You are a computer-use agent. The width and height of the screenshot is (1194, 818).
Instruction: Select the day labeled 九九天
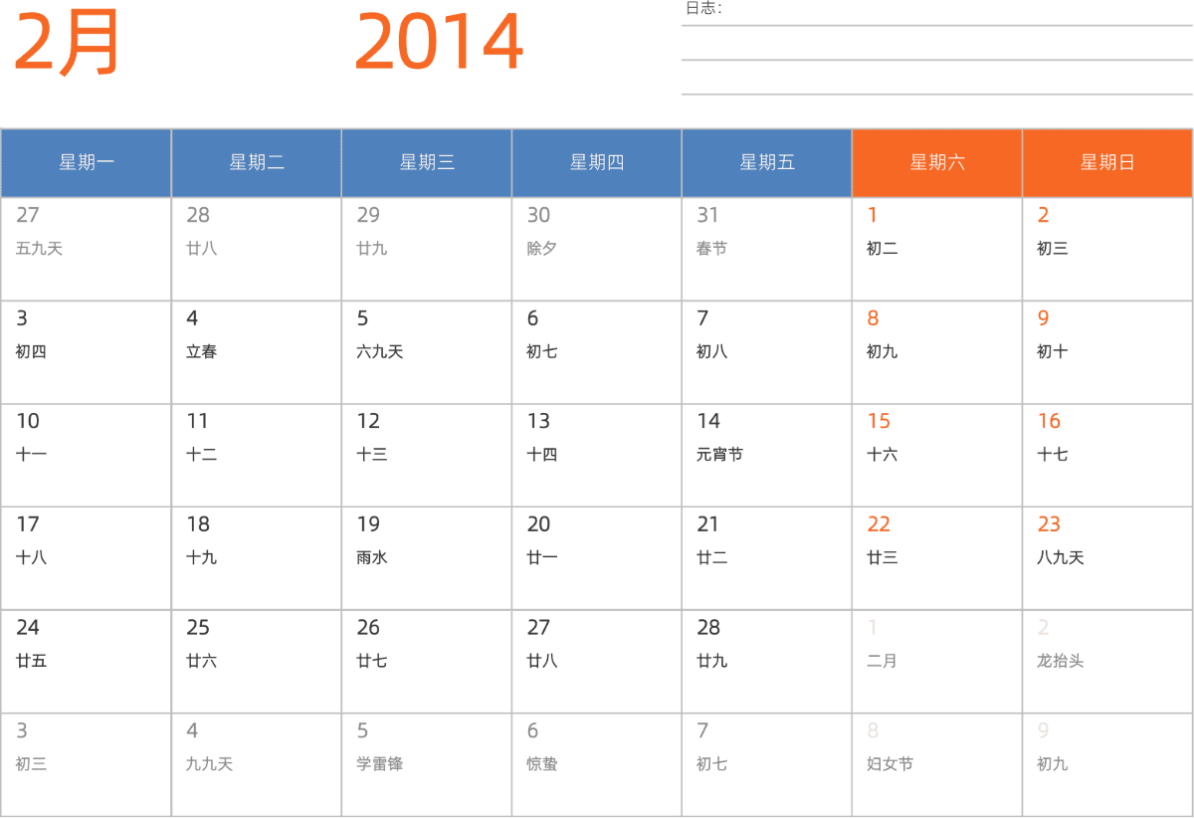[x=257, y=764]
